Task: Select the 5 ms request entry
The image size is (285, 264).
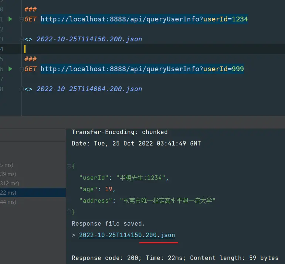Action: [7, 165]
